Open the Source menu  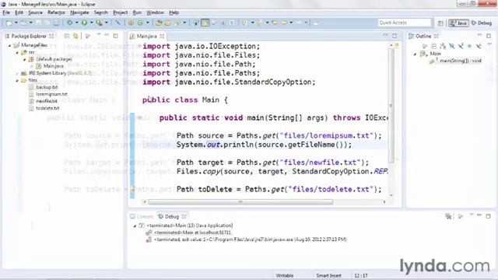[x=35, y=12]
